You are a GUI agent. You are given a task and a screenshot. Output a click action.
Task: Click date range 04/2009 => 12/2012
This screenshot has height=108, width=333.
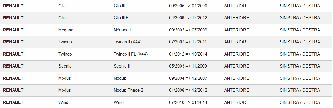pos(188,18)
